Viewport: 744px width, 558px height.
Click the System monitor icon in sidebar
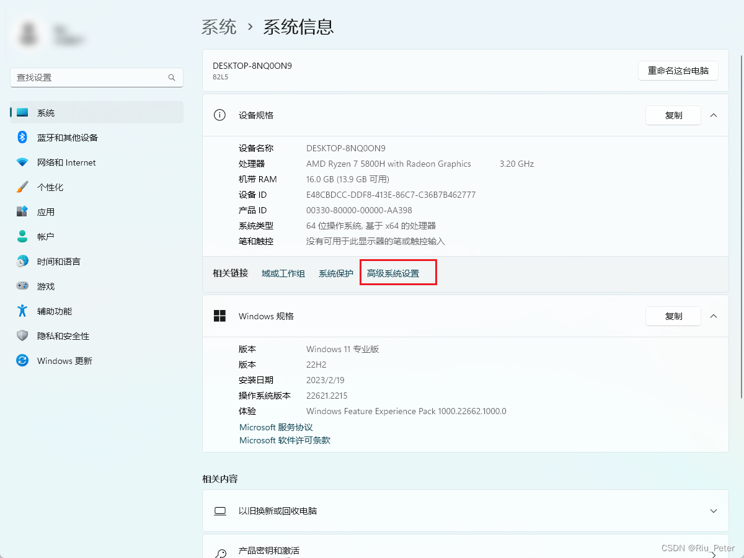tap(22, 113)
